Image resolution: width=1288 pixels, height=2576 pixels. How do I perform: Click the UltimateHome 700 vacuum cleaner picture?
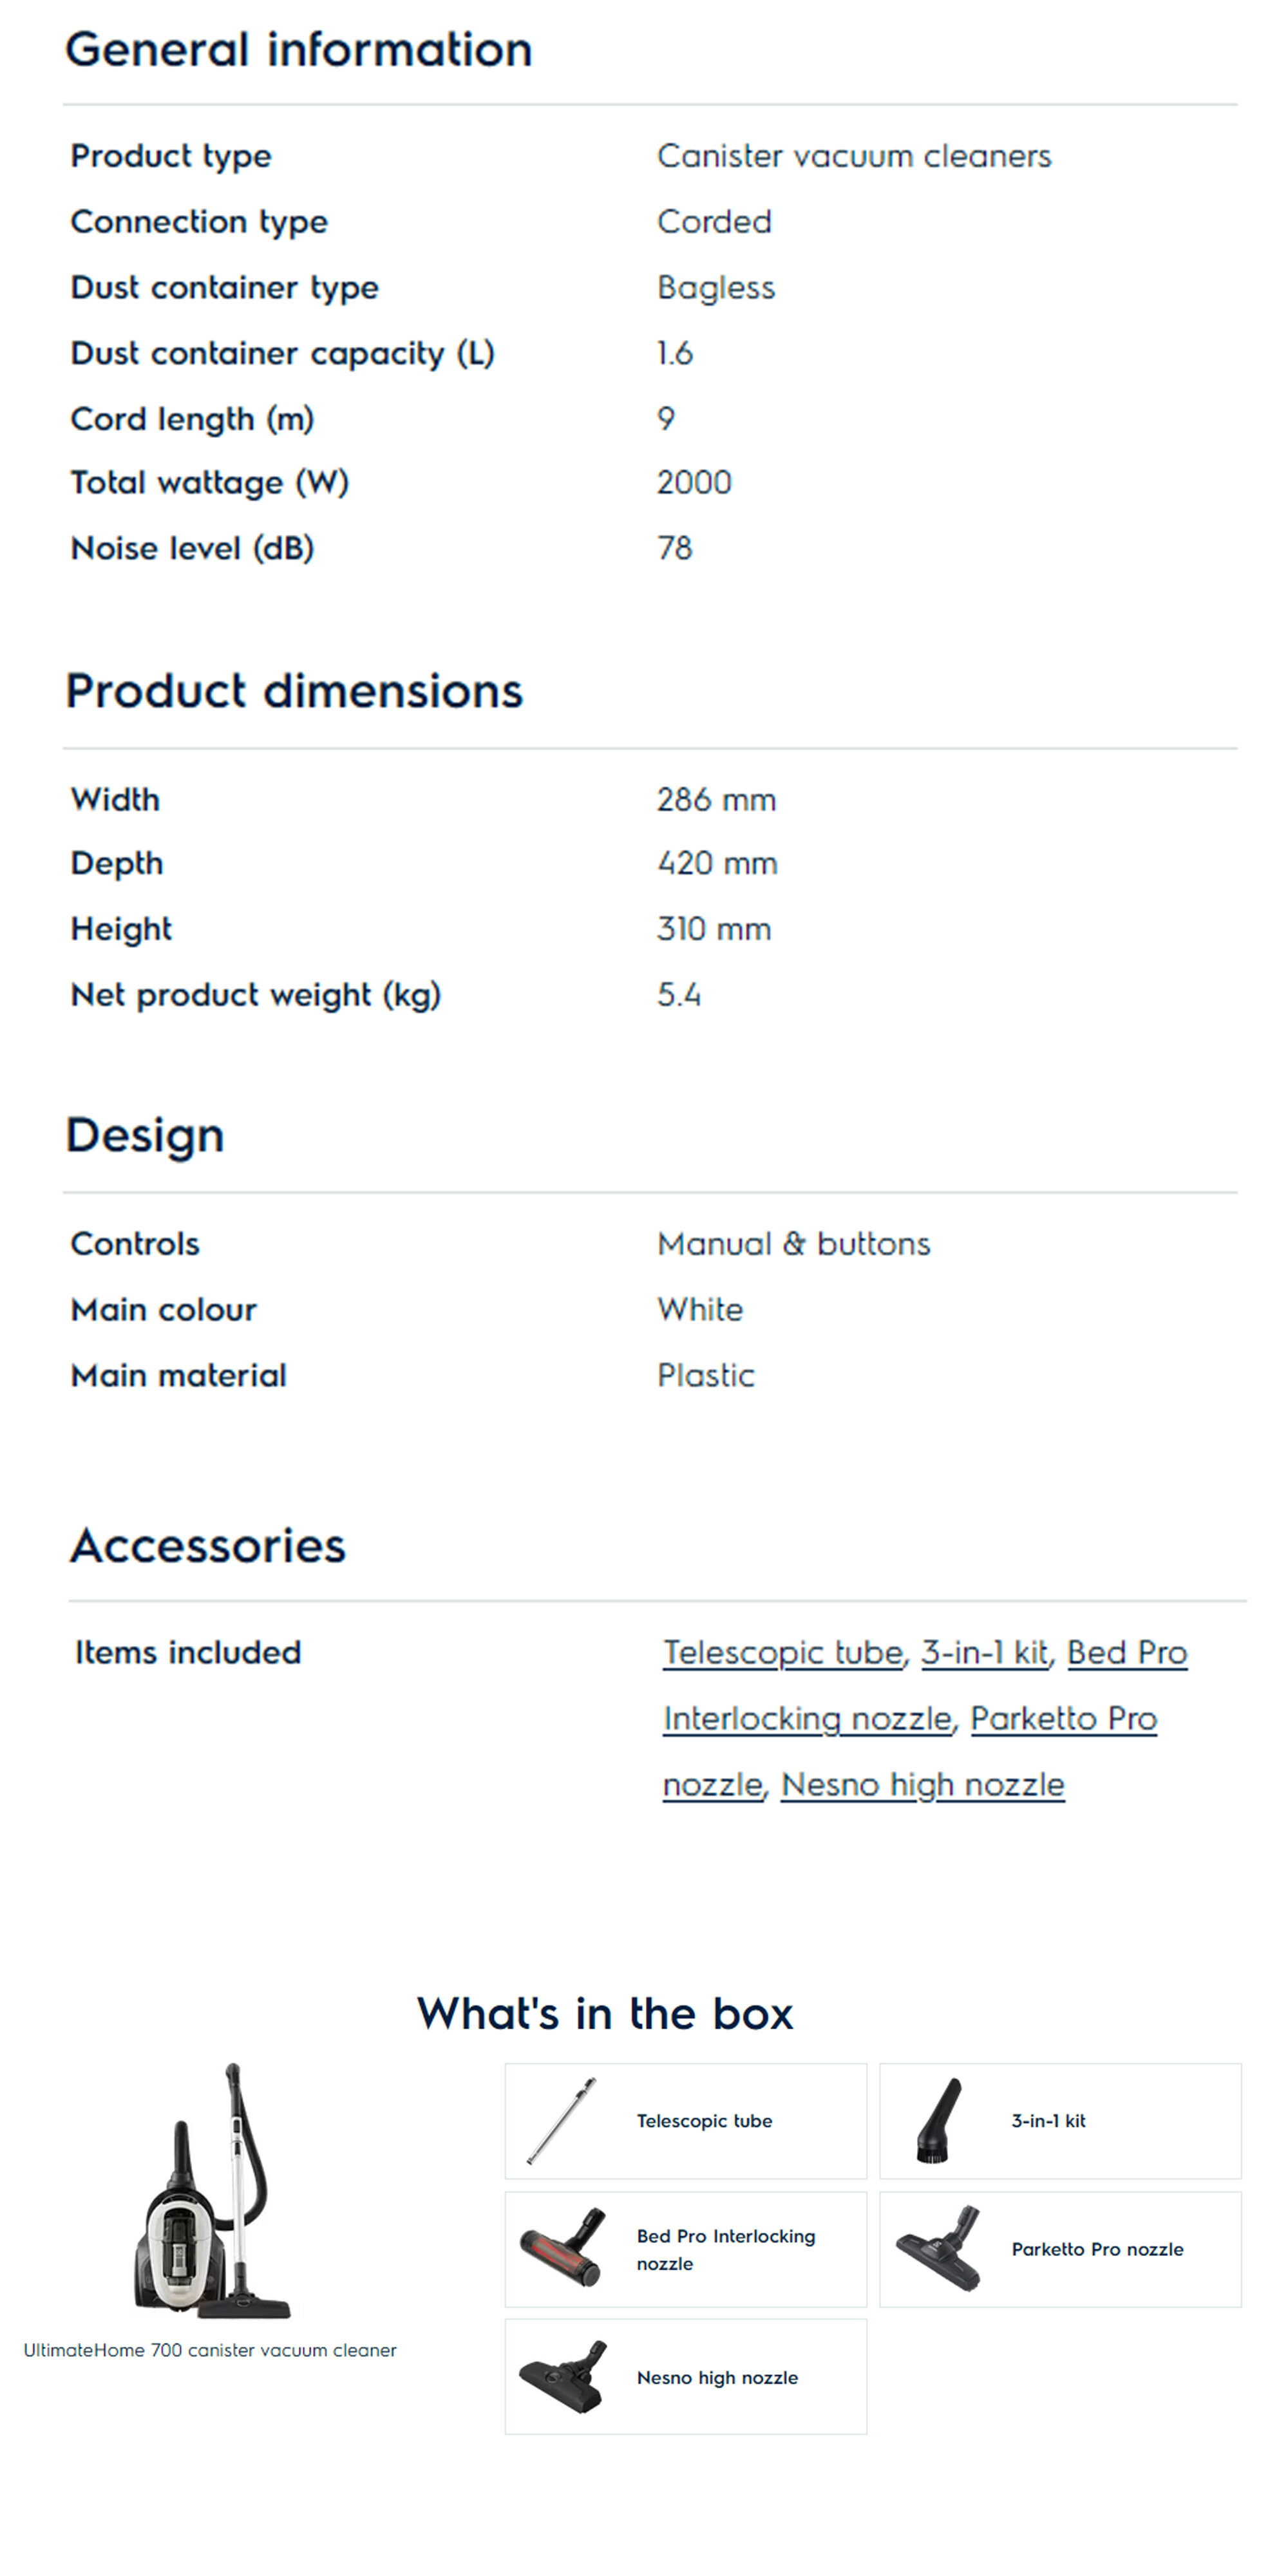(212, 2190)
